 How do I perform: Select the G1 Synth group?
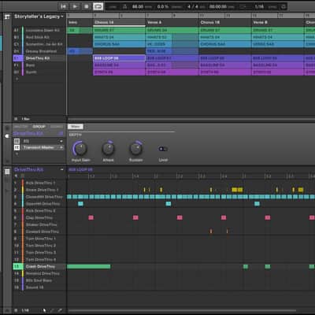(x=39, y=72)
